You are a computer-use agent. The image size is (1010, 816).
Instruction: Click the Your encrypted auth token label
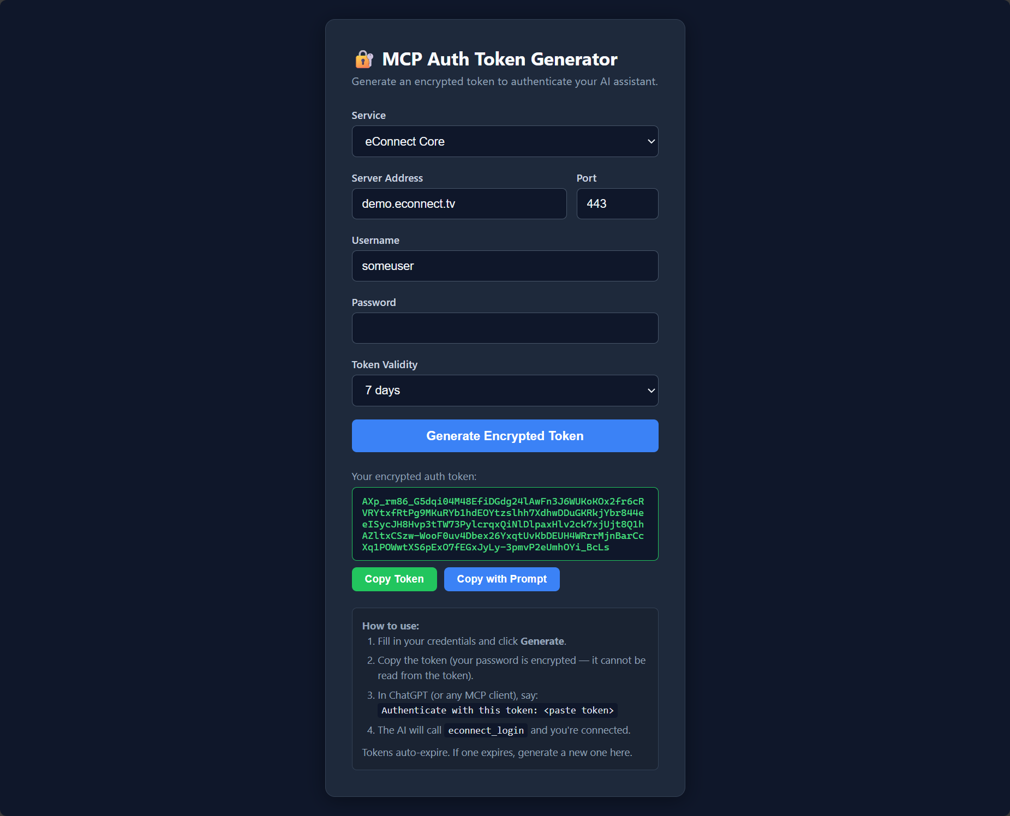pos(414,476)
